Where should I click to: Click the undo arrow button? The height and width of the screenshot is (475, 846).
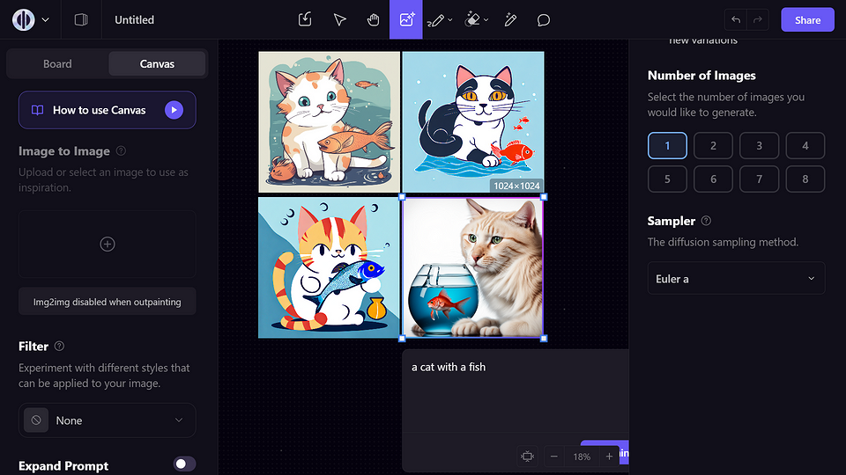[735, 19]
